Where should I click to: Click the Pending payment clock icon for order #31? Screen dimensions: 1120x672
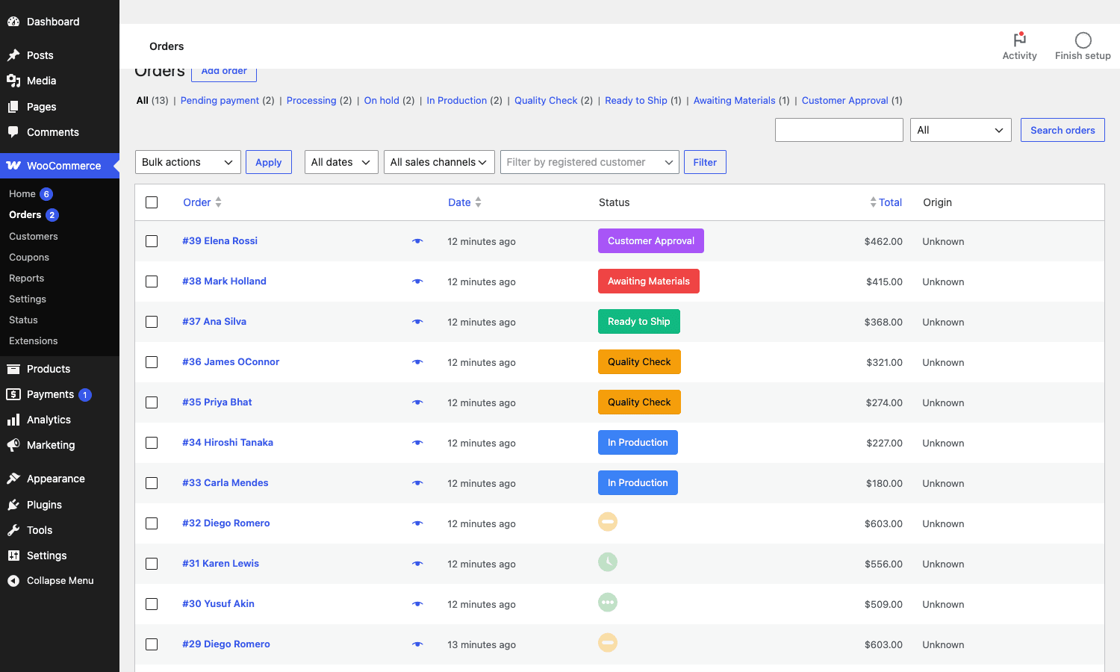tap(608, 562)
